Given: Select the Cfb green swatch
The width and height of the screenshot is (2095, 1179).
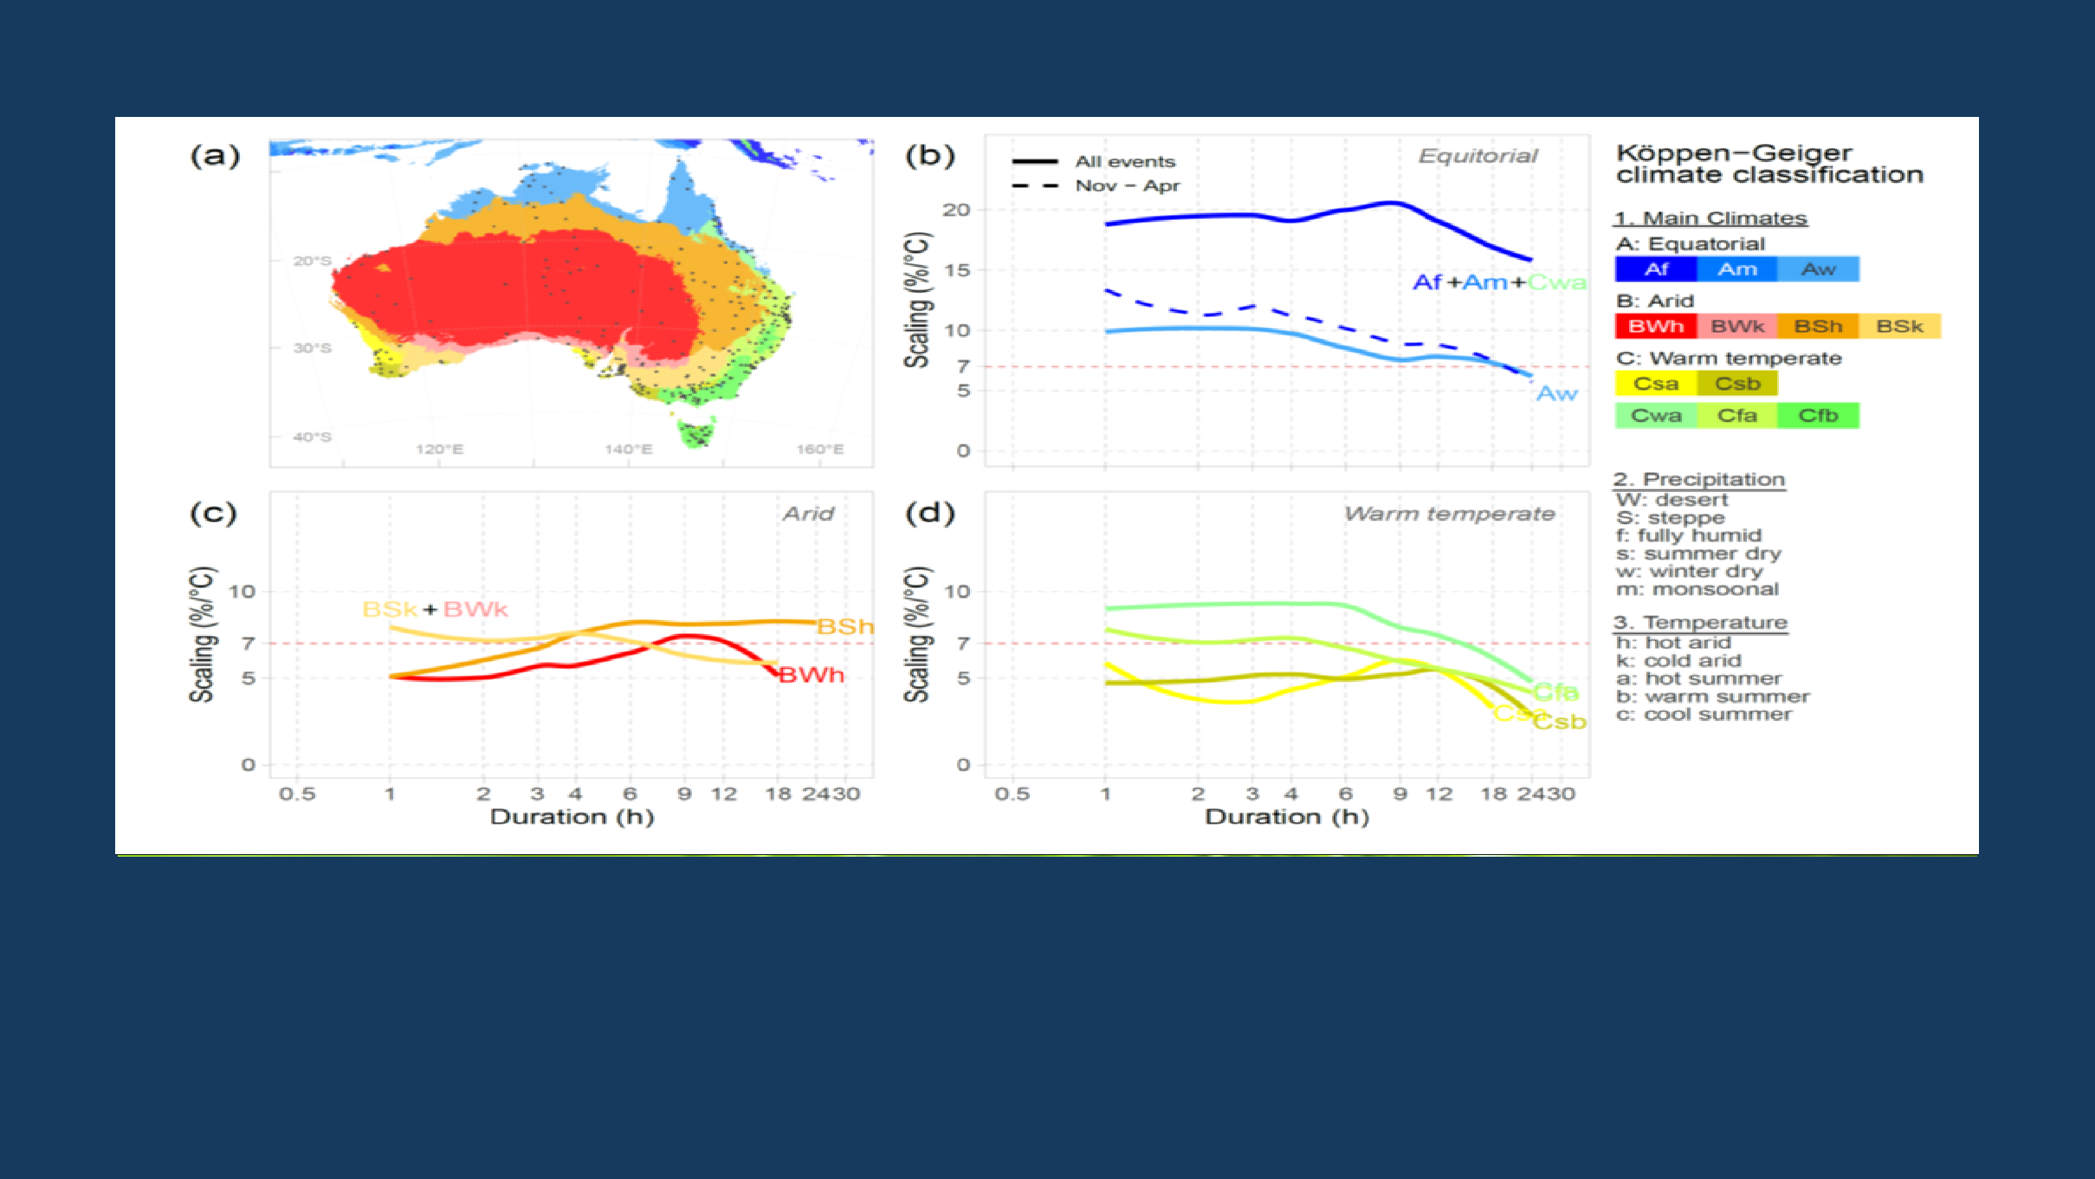Looking at the screenshot, I should click(x=1818, y=415).
